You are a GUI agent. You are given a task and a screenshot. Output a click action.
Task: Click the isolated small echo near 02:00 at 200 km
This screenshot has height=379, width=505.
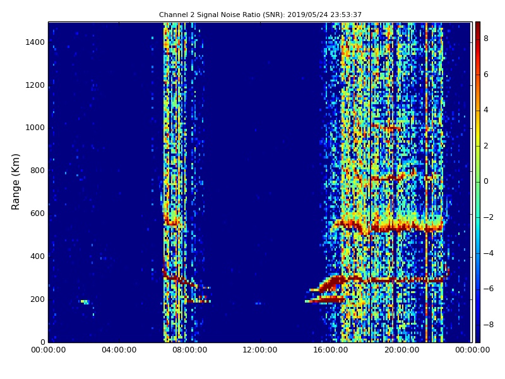[85, 302]
